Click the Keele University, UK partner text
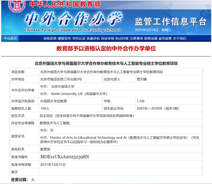Screen dimensions: 212x184 67,94
